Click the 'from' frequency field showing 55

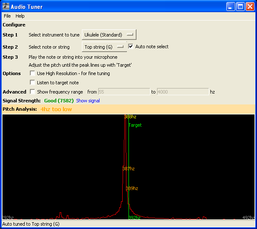[x=123, y=92]
